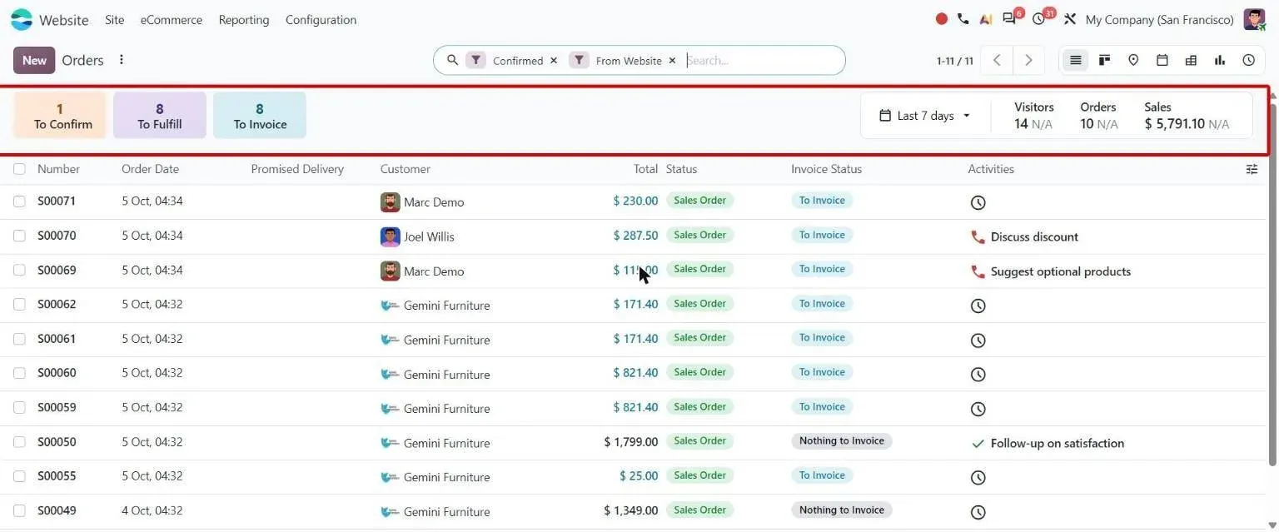Image resolution: width=1279 pixels, height=532 pixels.
Task: Click the From Website filter facet icon
Action: (579, 60)
